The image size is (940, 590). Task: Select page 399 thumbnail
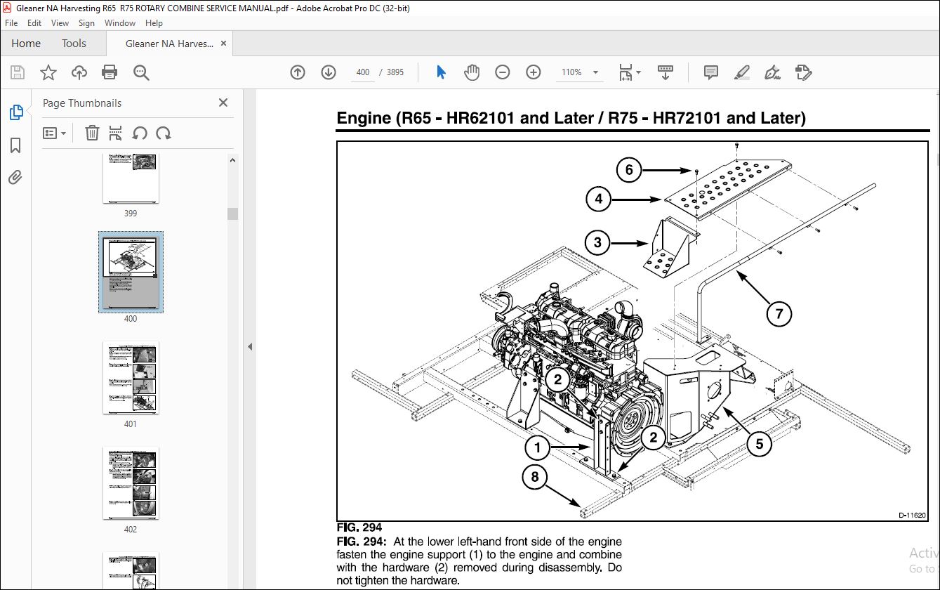[x=131, y=178]
